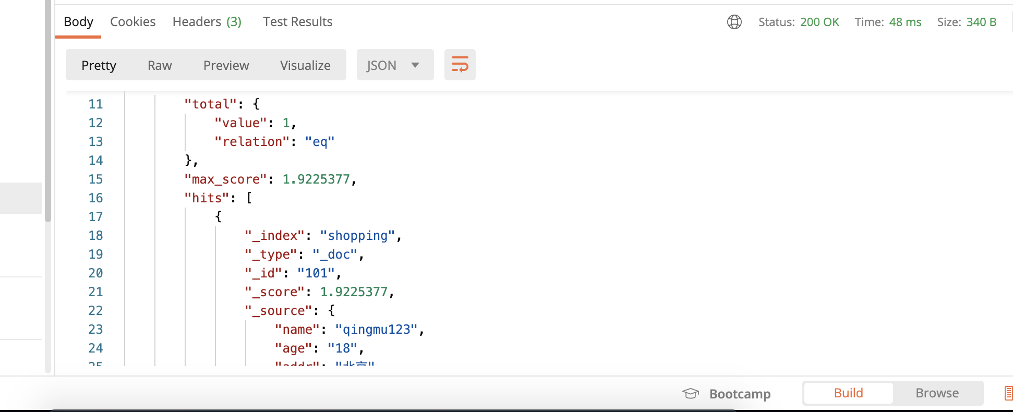Click the 200 OK status value
Viewport: 1013px width, 412px height.
[819, 22]
